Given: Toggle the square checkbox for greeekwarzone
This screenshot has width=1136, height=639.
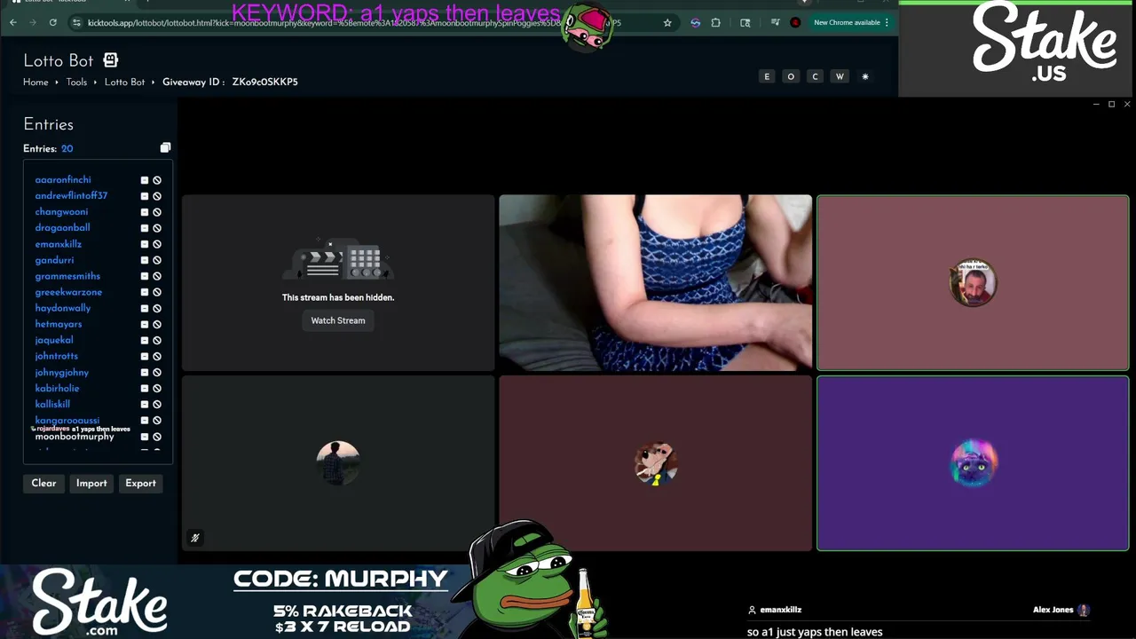Looking at the screenshot, I should coord(145,292).
